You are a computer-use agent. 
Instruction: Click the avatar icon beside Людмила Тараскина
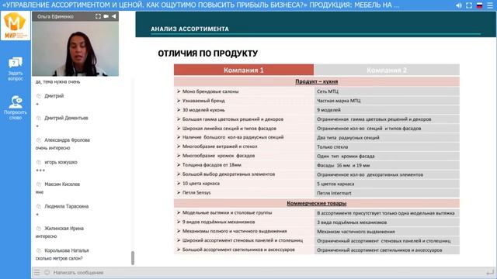click(x=39, y=206)
